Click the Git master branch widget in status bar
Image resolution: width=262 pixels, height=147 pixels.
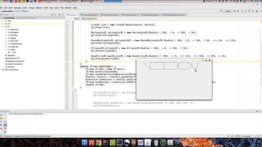pos(246,136)
